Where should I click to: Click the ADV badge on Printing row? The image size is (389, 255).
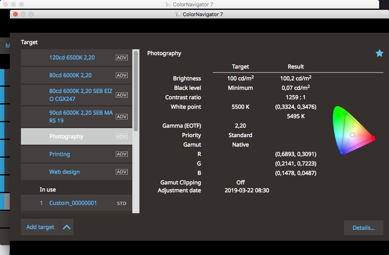(122, 154)
